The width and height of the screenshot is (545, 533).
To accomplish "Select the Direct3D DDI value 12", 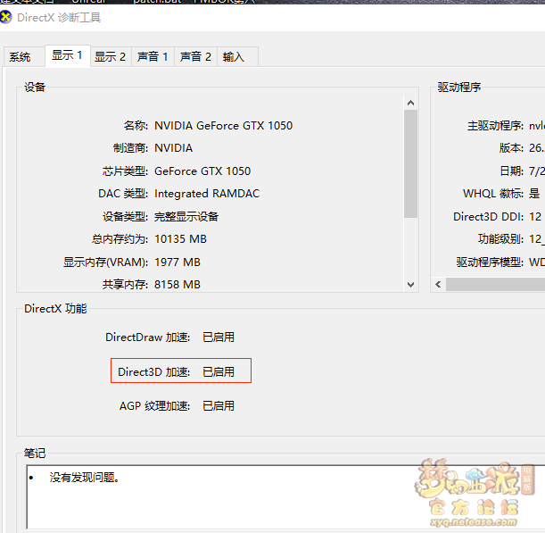I will pos(535,217).
